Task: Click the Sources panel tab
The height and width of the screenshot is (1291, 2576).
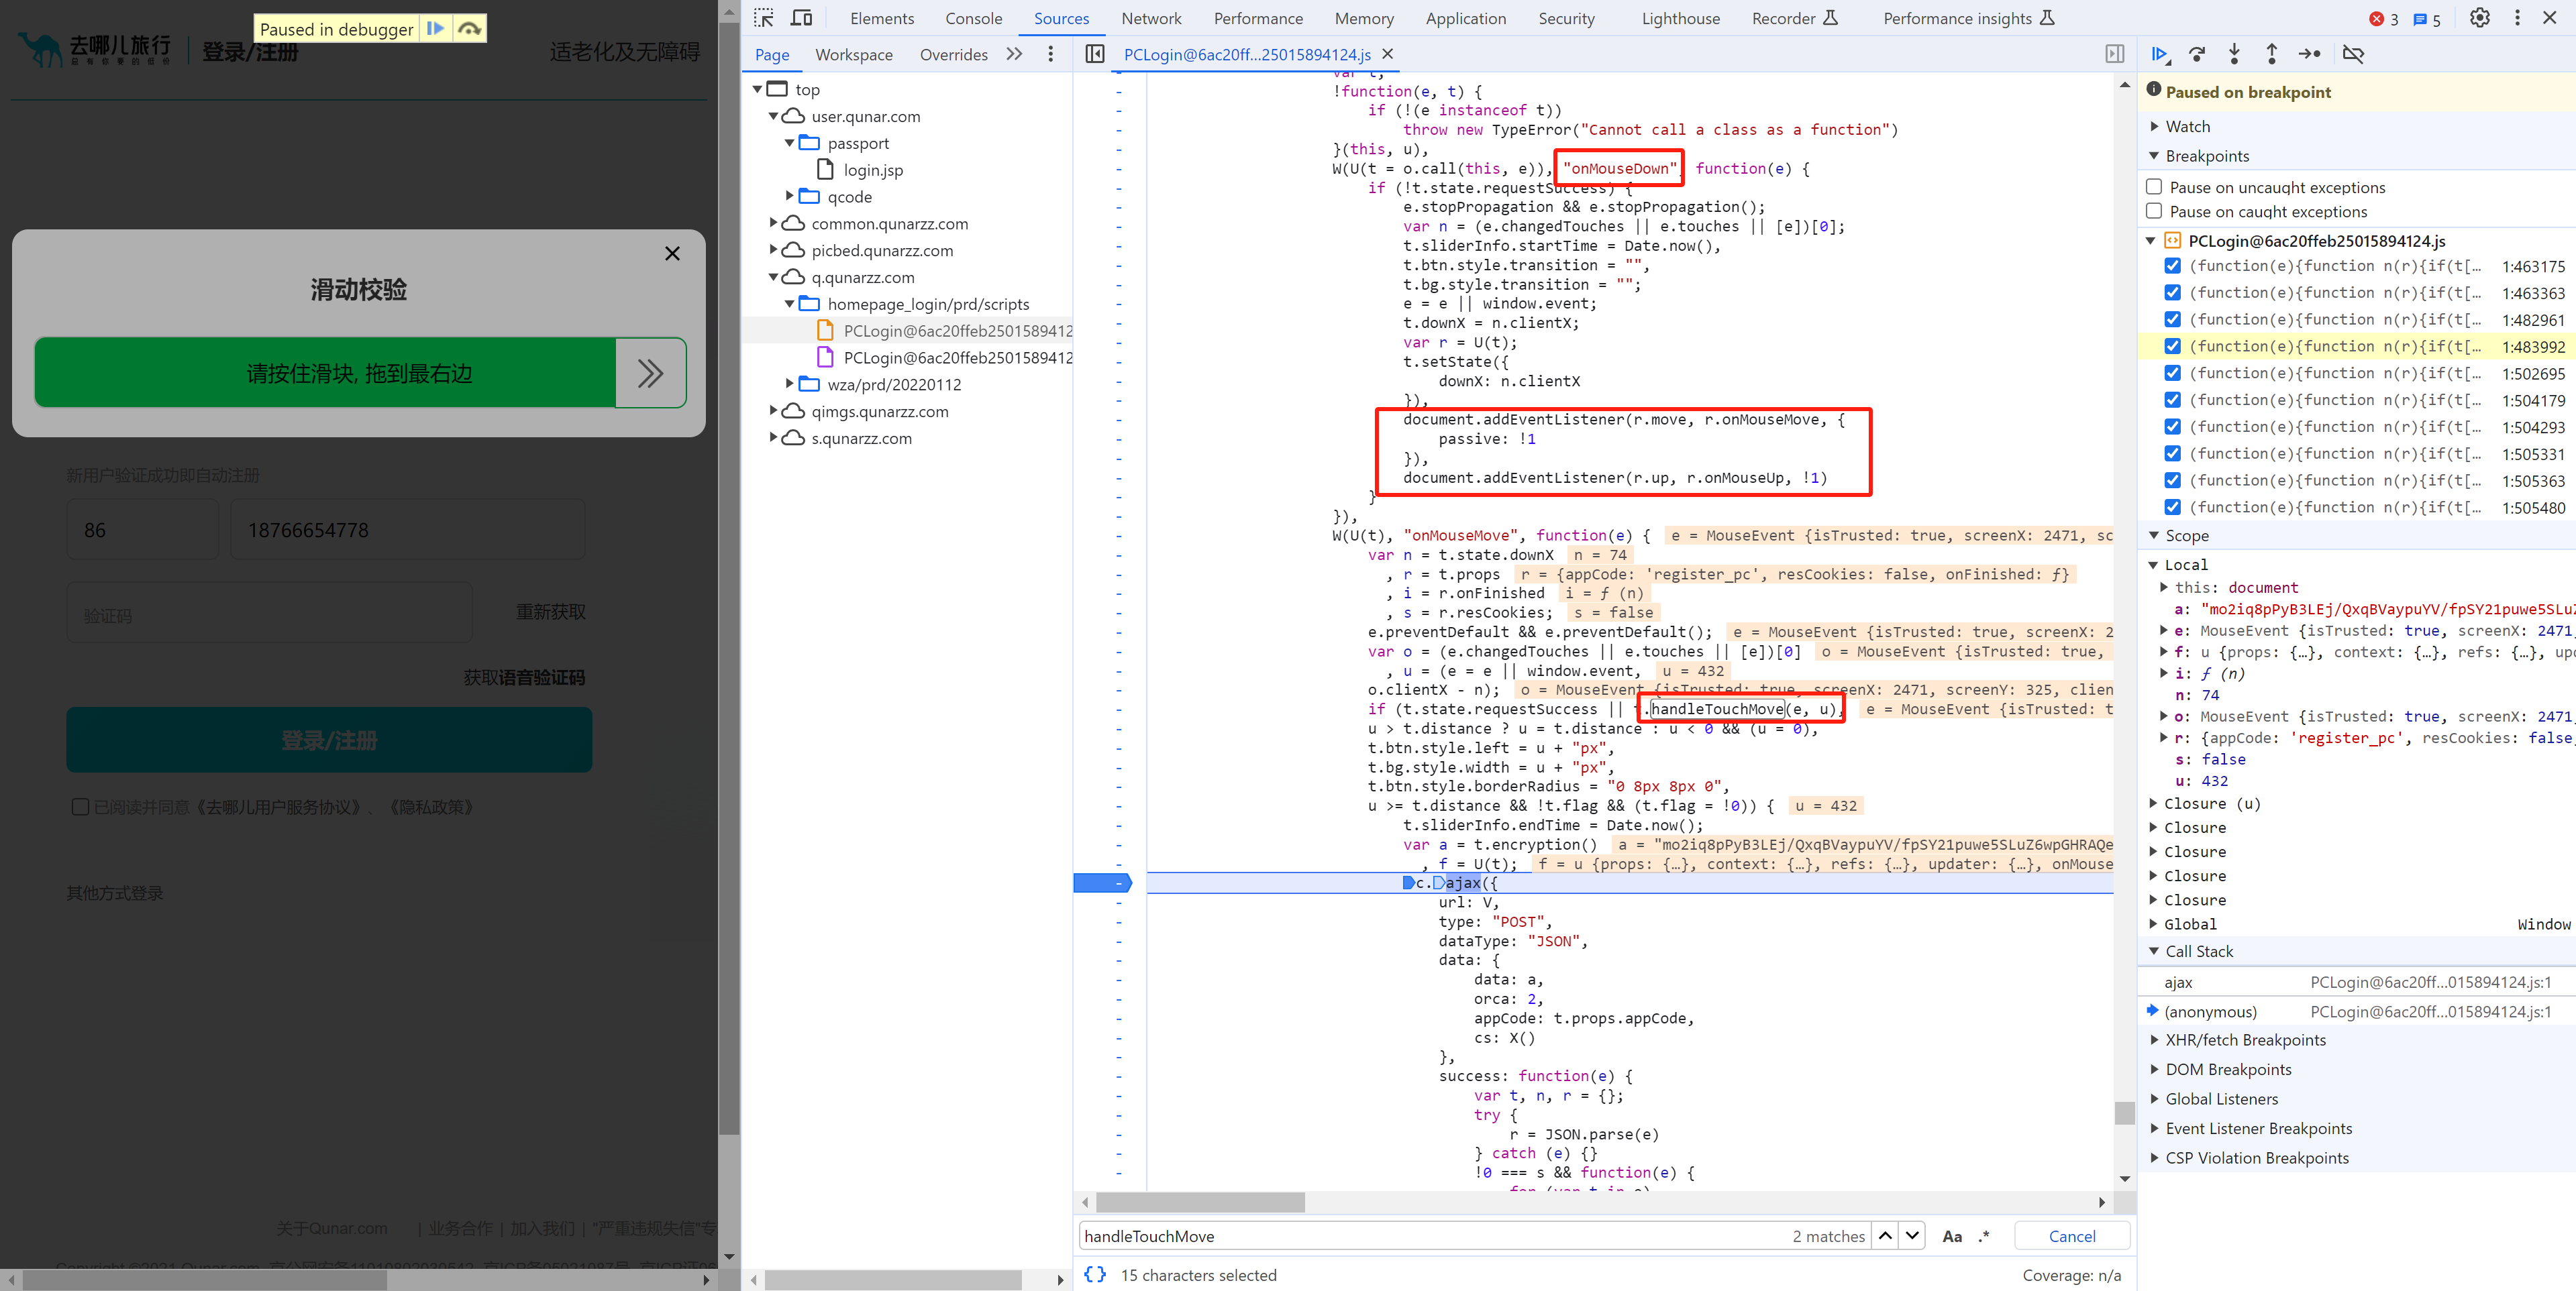Action: coord(1061,18)
